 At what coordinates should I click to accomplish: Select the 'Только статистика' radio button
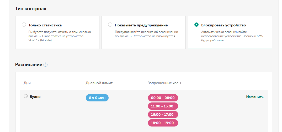[x=24, y=25]
